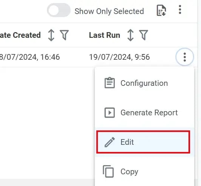The image size is (201, 186).
Task: Click the export report file icon
Action: (161, 10)
